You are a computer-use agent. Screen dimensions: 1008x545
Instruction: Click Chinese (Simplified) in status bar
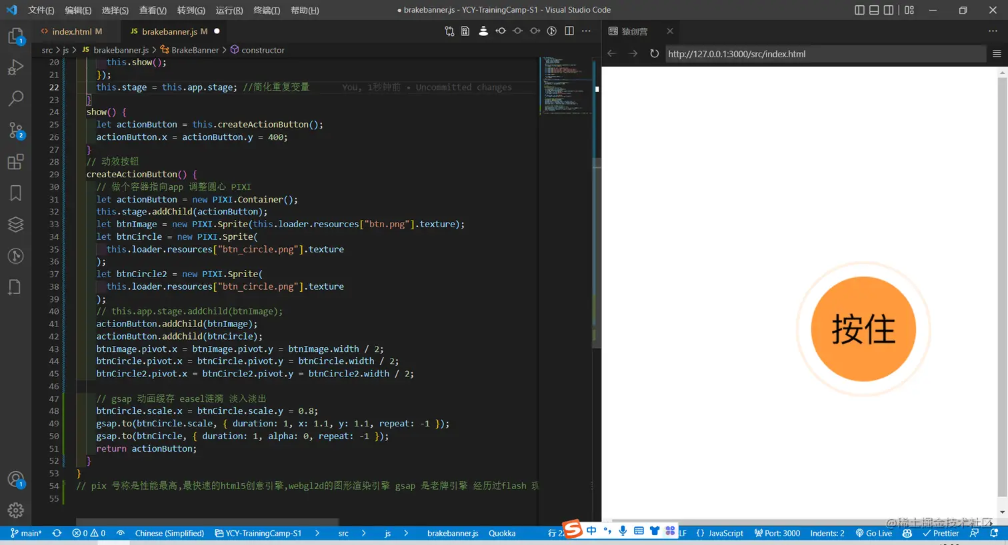point(169,534)
